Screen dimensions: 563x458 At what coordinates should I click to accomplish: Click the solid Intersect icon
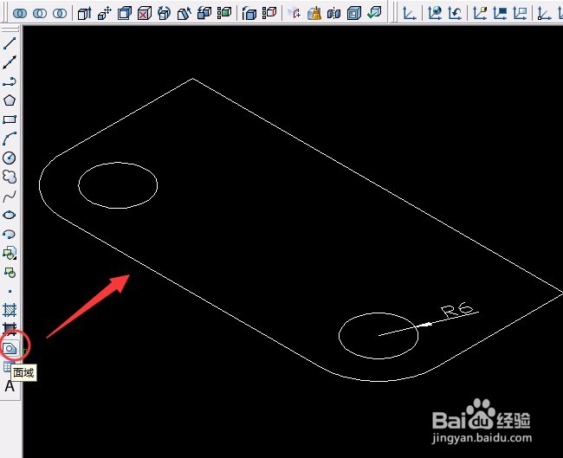60,13
